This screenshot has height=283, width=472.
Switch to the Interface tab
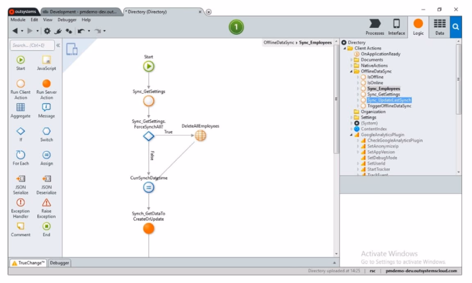point(397,27)
